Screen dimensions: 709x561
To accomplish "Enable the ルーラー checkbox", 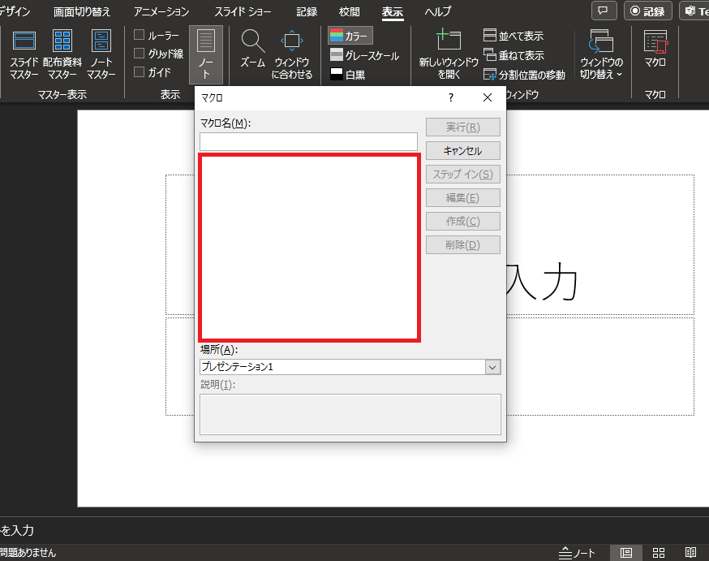I will coord(140,36).
